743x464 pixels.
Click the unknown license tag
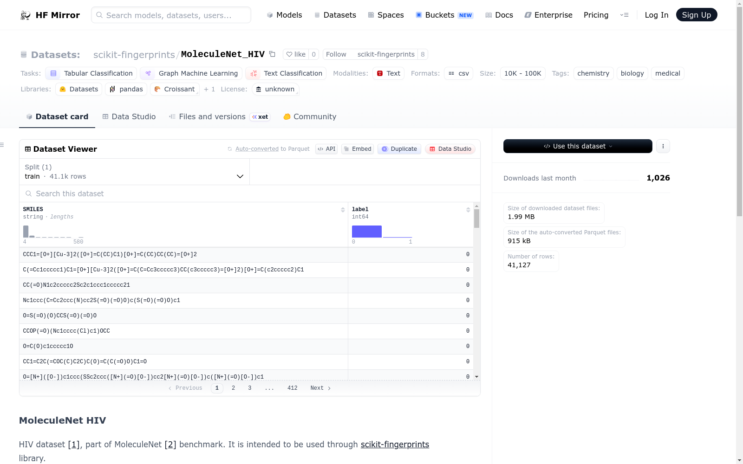(x=275, y=89)
